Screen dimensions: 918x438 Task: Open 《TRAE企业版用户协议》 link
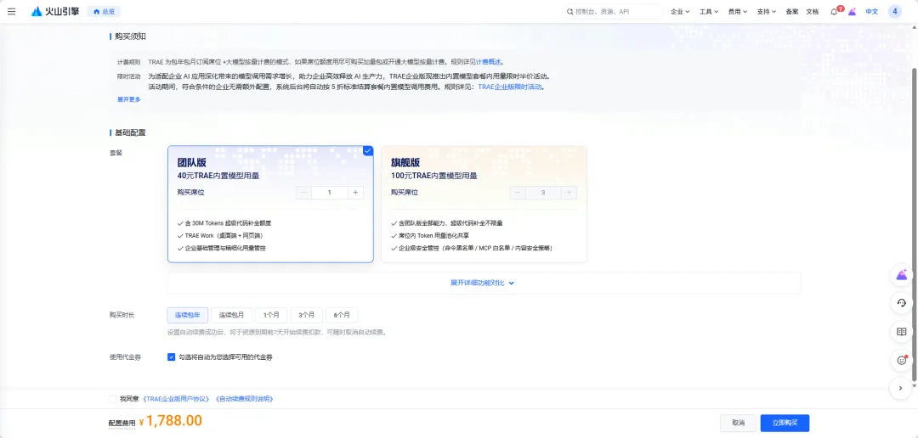[x=176, y=399]
